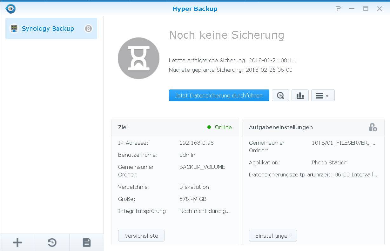390x251 pixels.
Task: Open the backup explorer magnifier-clock icon
Action: click(280, 96)
